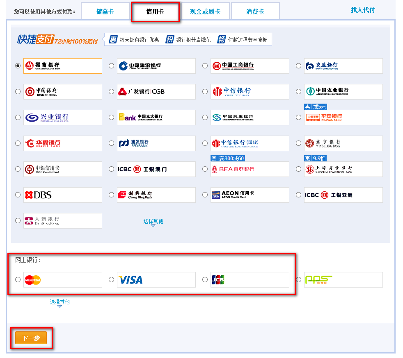Click the Shanghai Commercial Bank logo tile

click(x=343, y=169)
